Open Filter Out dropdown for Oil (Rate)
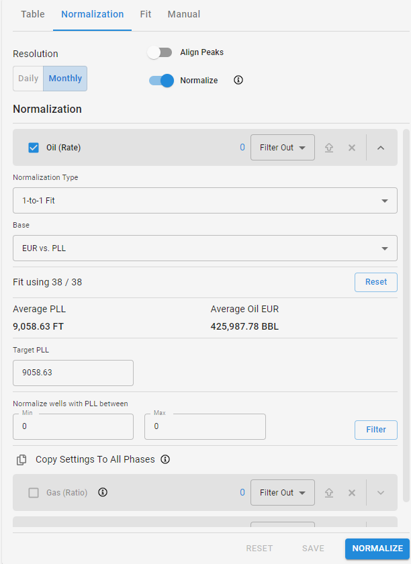The image size is (411, 564). [283, 148]
